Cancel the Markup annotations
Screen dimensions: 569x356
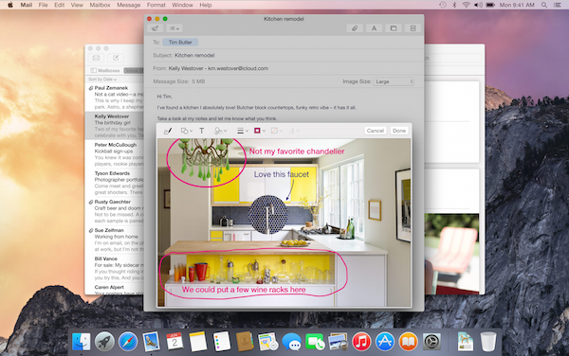[x=376, y=131]
